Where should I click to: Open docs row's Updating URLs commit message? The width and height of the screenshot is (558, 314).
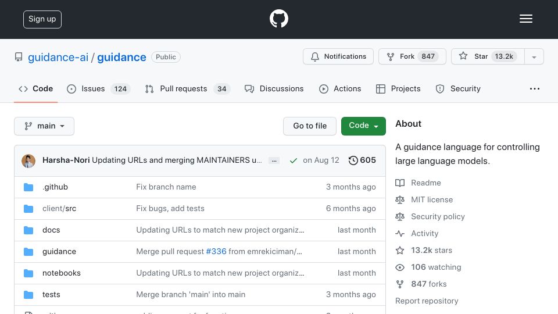pos(220,230)
